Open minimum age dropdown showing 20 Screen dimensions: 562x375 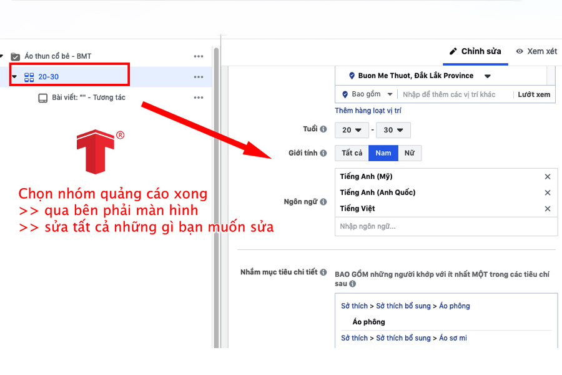[x=352, y=130]
